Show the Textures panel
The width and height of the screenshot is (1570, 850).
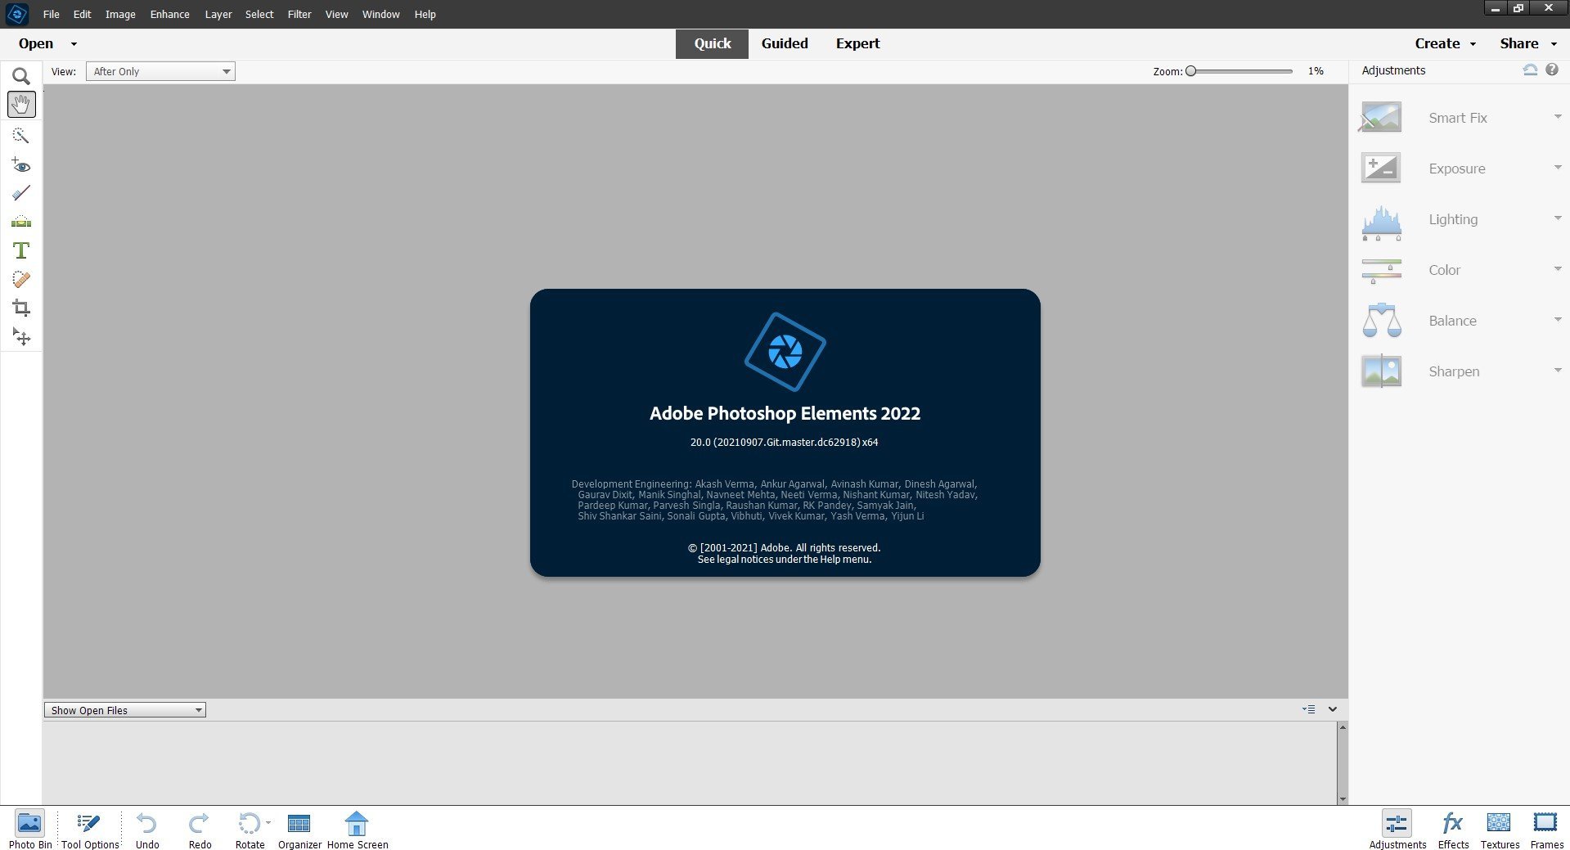click(x=1500, y=830)
